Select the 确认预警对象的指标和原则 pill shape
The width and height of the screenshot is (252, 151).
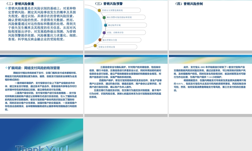click(x=125, y=17)
